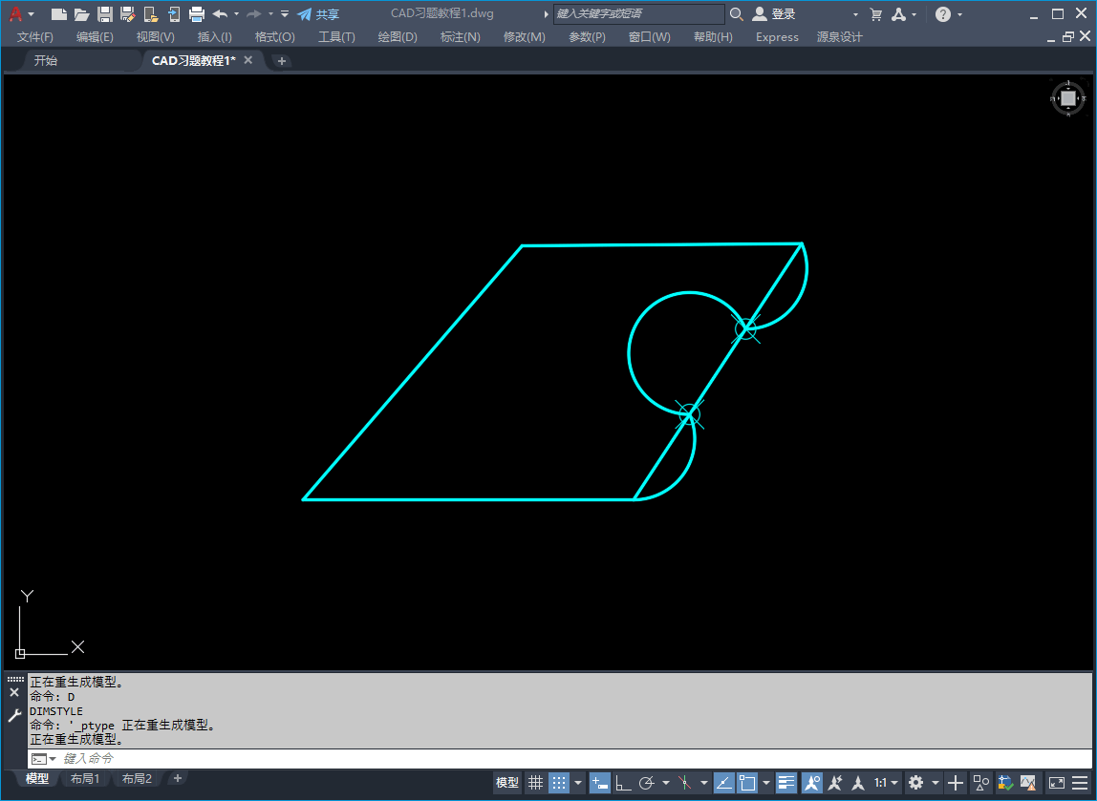The width and height of the screenshot is (1097, 801).
Task: Open command line customize wrench icon
Action: [x=14, y=715]
